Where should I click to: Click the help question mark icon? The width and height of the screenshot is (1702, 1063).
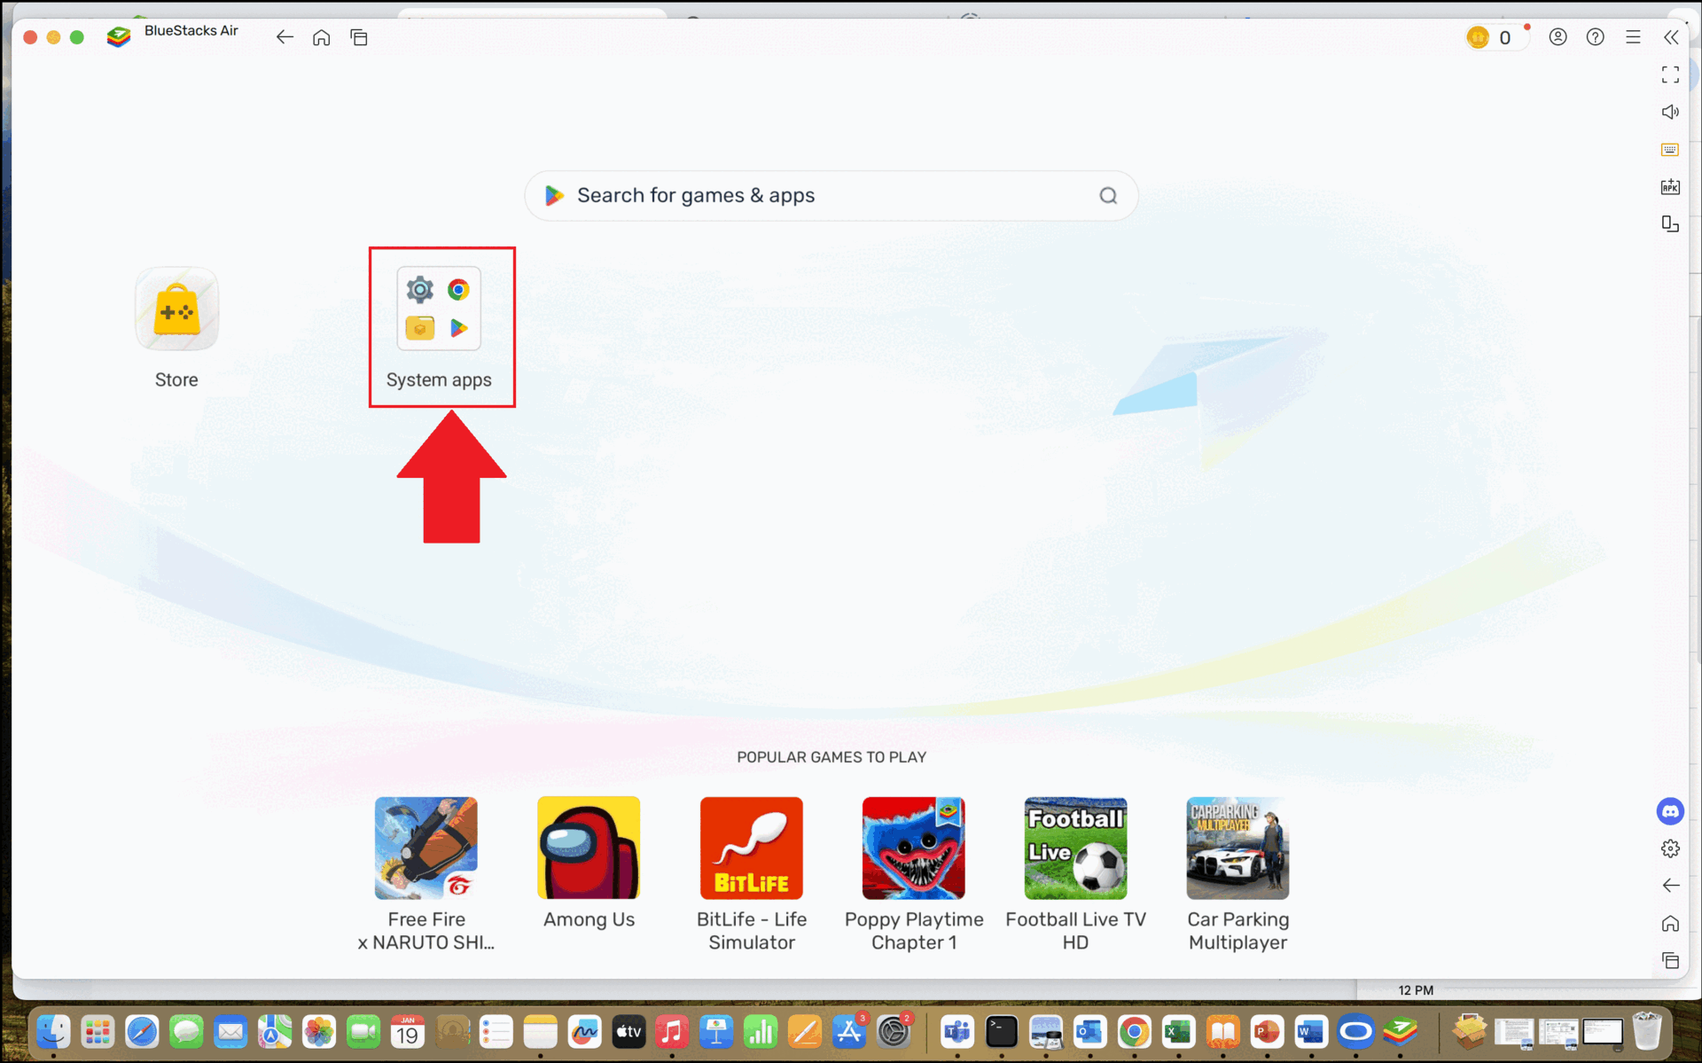(x=1595, y=37)
